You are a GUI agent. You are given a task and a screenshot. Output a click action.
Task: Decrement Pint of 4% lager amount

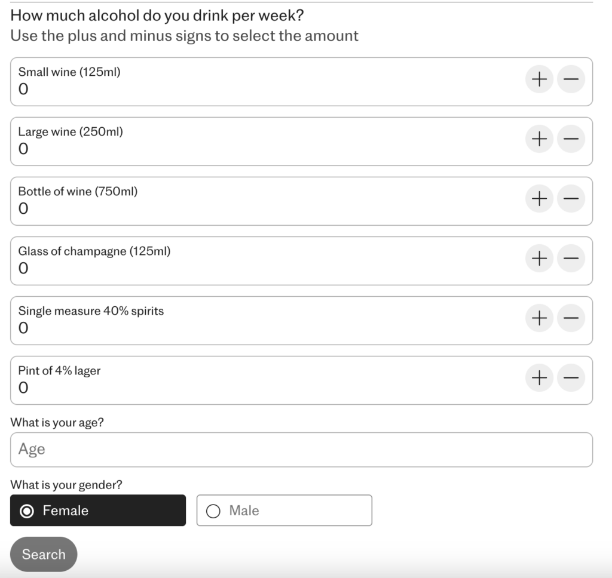coord(571,378)
